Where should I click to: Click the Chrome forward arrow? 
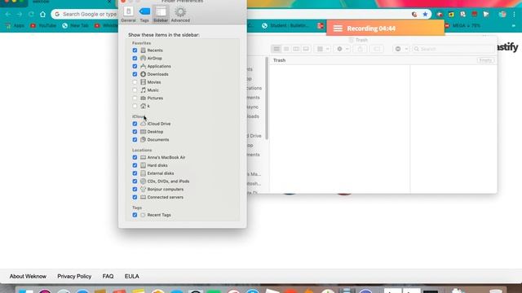20,15
